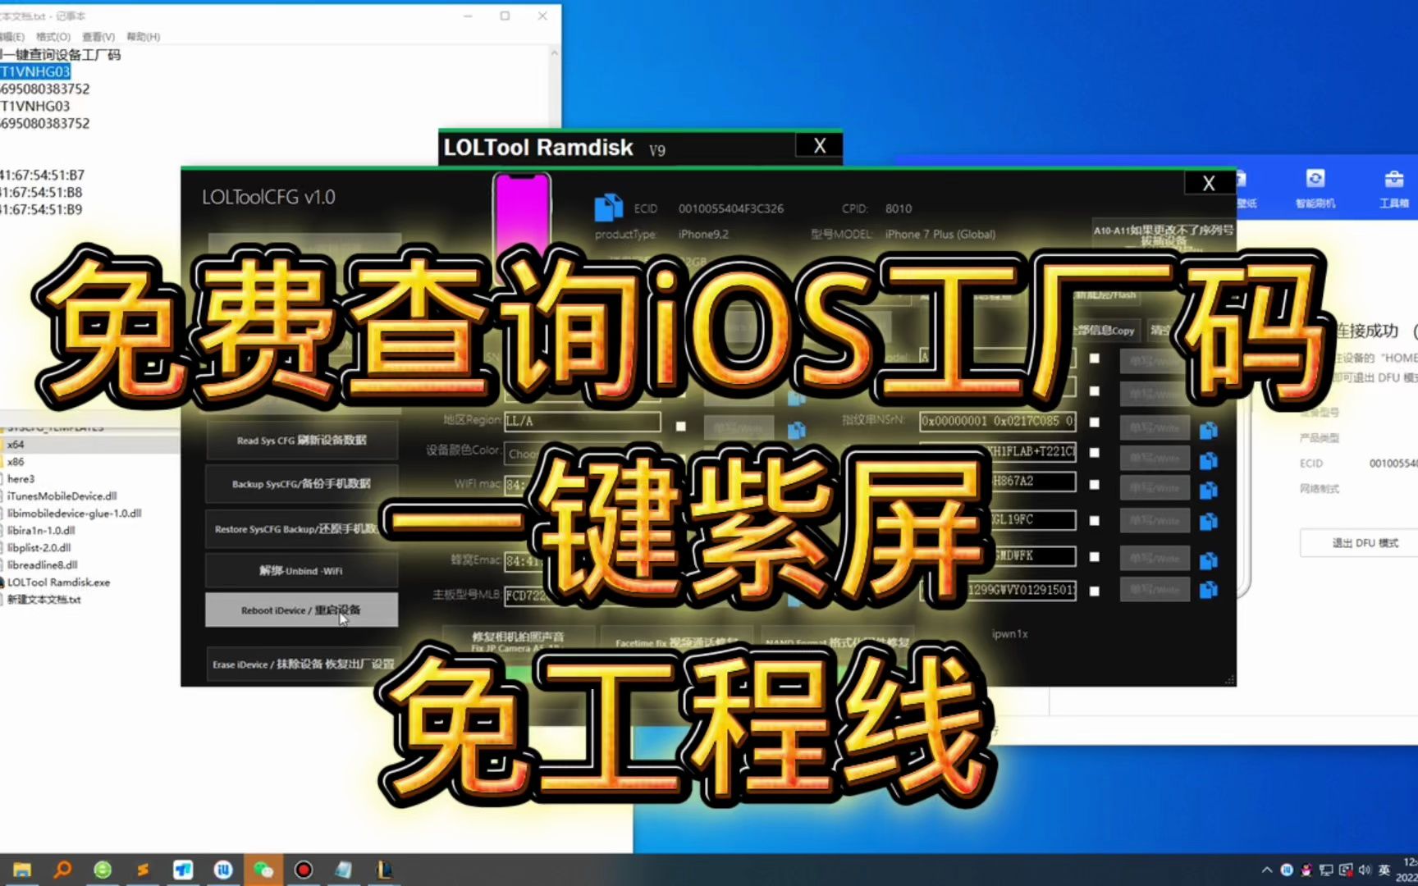This screenshot has width=1418, height=886.
Task: Copy the ECID value with the blue copy icon
Action: pyautogui.click(x=608, y=208)
